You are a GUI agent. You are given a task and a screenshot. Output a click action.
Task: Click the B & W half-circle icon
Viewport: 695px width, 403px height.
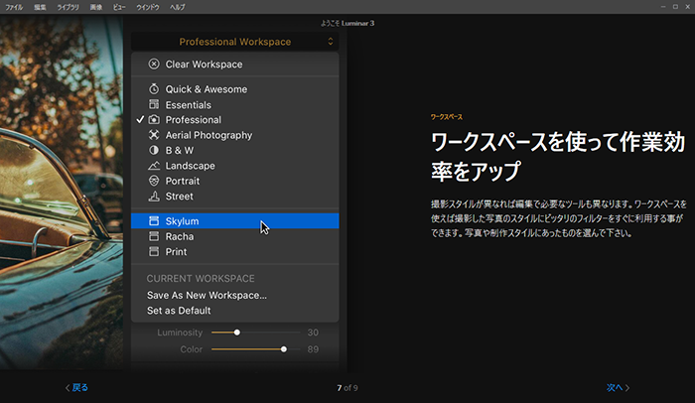[x=154, y=150]
